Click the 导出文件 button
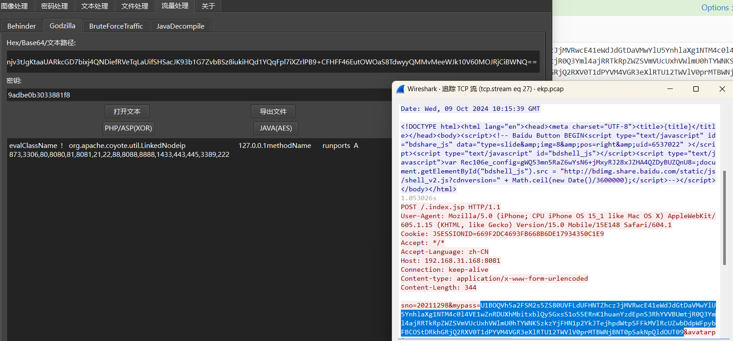This screenshot has height=341, width=733. tap(273, 111)
